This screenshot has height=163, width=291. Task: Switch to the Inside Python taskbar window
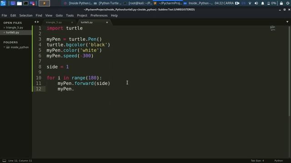coord(78,3)
